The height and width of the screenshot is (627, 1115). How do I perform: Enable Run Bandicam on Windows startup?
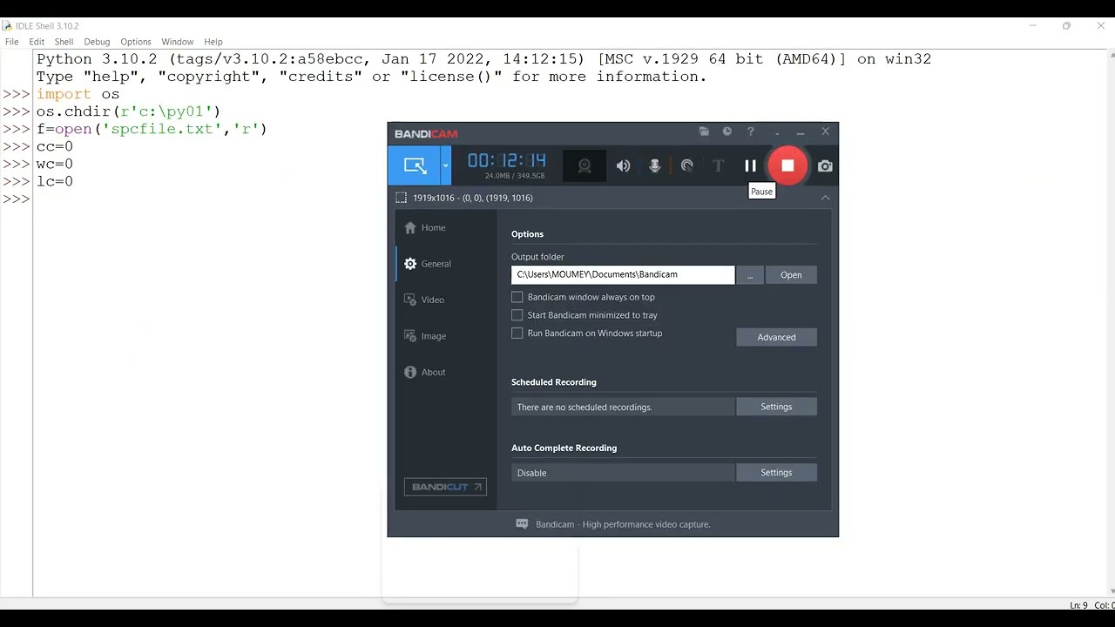pos(517,333)
